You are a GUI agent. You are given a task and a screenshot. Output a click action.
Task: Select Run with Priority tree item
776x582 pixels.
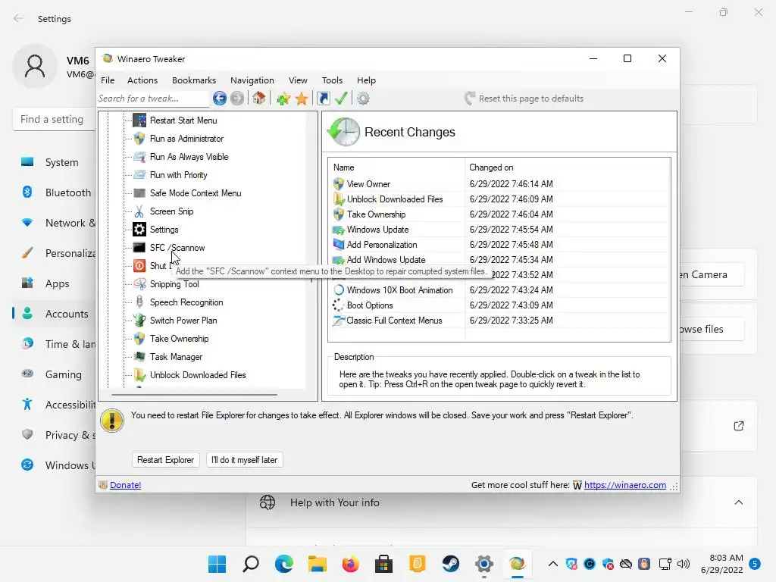point(179,175)
